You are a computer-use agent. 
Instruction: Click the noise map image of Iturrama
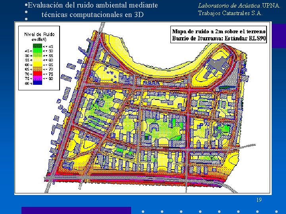tap(143, 108)
